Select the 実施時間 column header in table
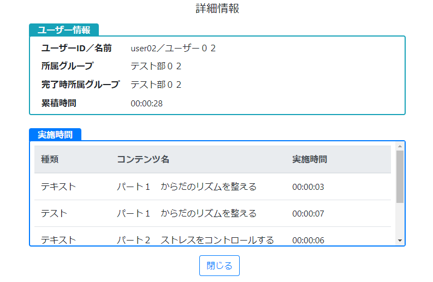The height and width of the screenshot is (282, 433). pyautogui.click(x=310, y=159)
